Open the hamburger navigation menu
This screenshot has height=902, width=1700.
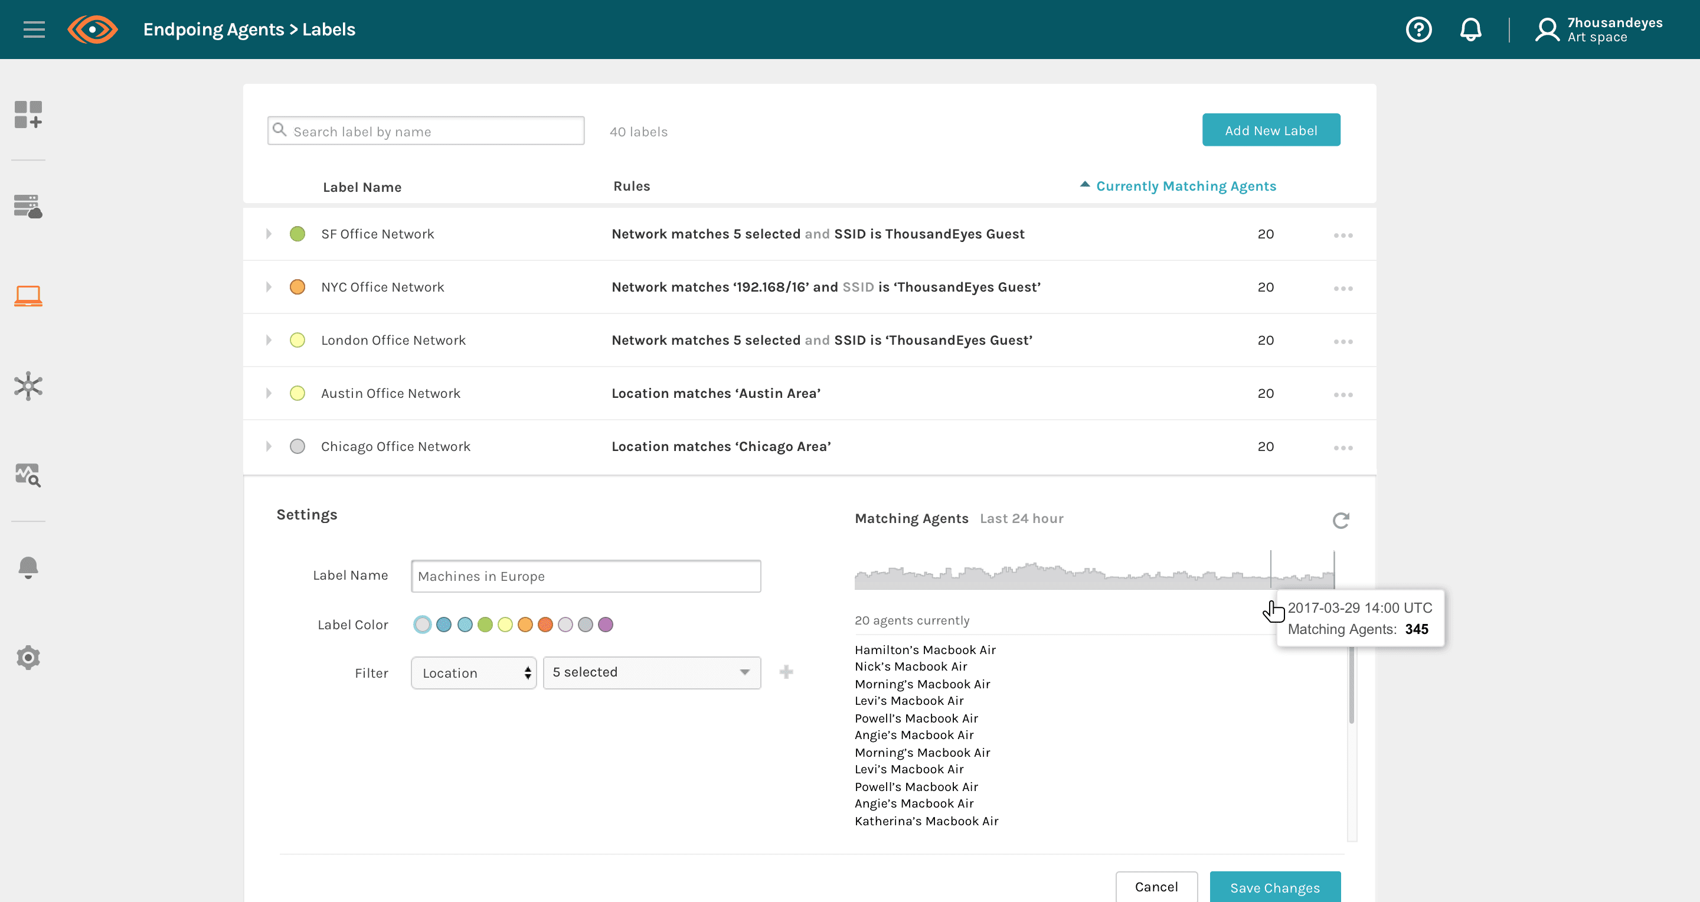tap(34, 30)
